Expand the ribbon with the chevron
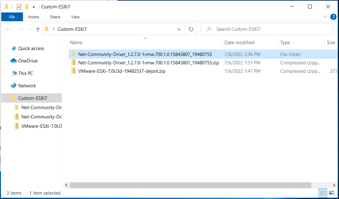 click(325, 17)
